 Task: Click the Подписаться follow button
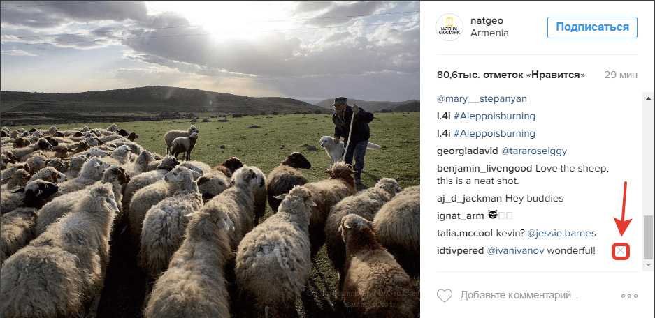point(592,27)
